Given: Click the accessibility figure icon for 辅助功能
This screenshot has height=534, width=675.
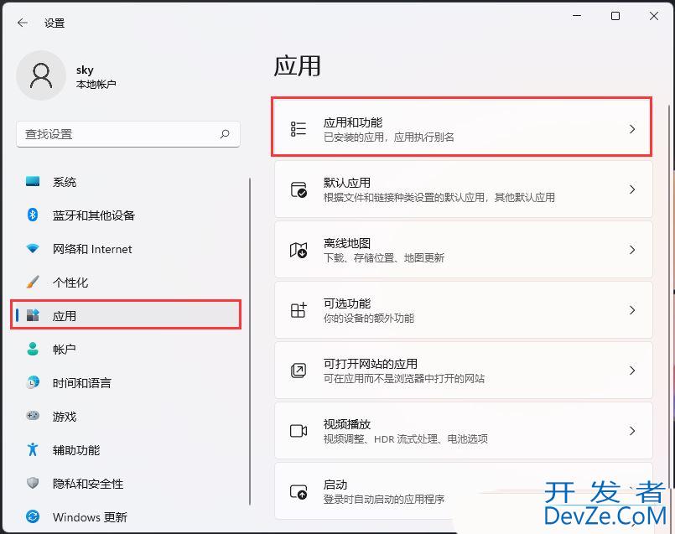Looking at the screenshot, I should [33, 449].
